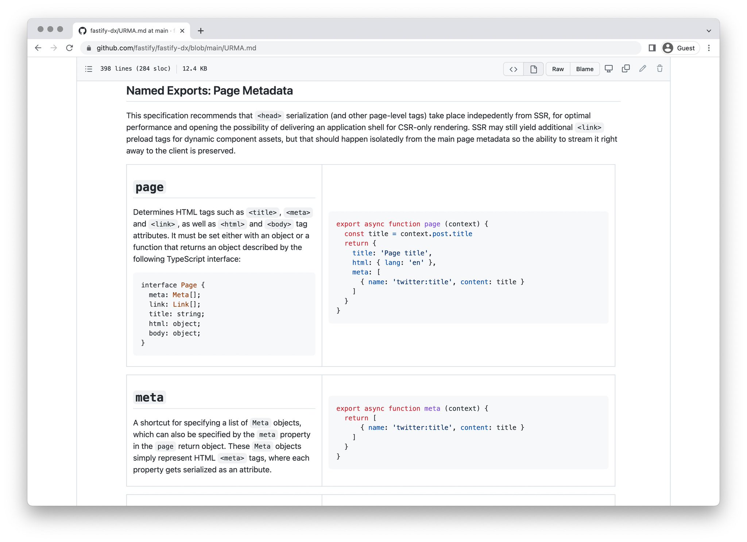Navigate back in browser history

[x=38, y=48]
